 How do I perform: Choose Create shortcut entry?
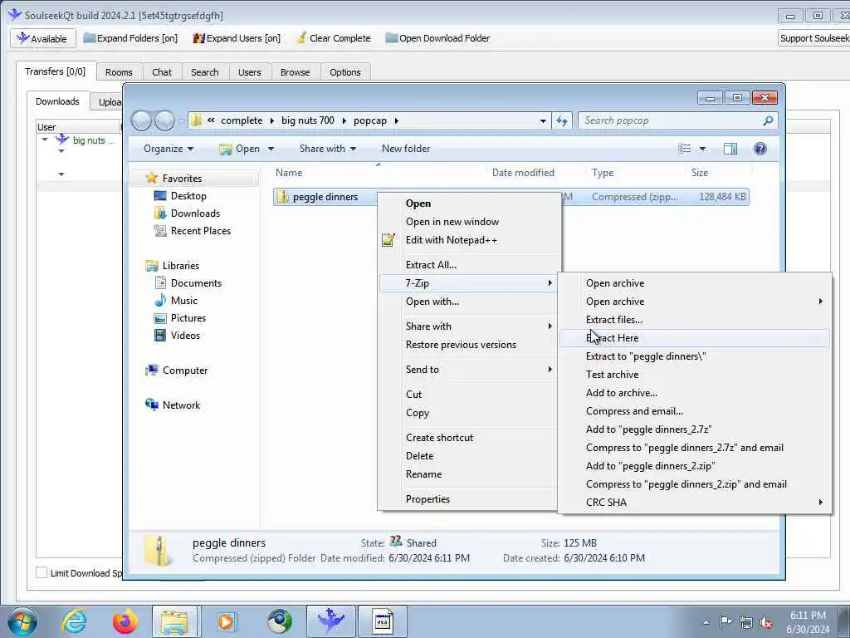coord(468,438)
